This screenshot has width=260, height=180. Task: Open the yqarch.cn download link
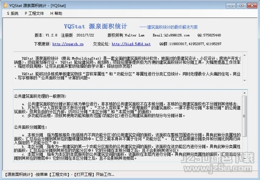point(68,44)
